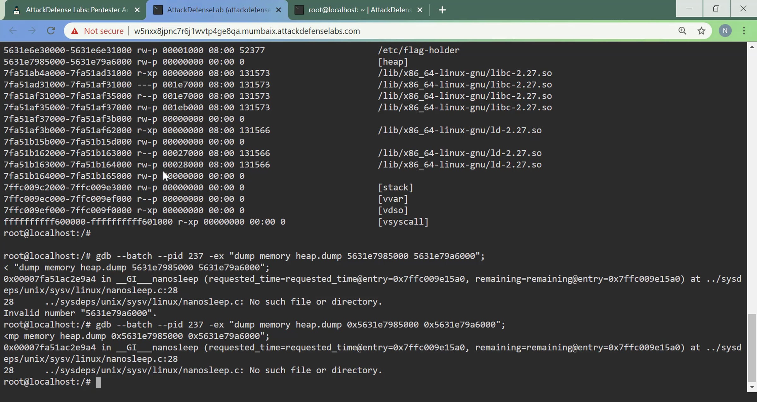This screenshot has width=757, height=402.
Task: Open the zoom magnifier in address bar
Action: (x=682, y=31)
